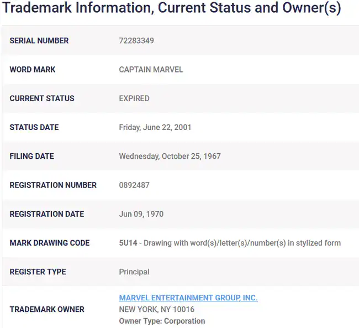This screenshot has width=359, height=328.
Task: Click the registration date Jun 09, 1970
Action: [x=141, y=214]
